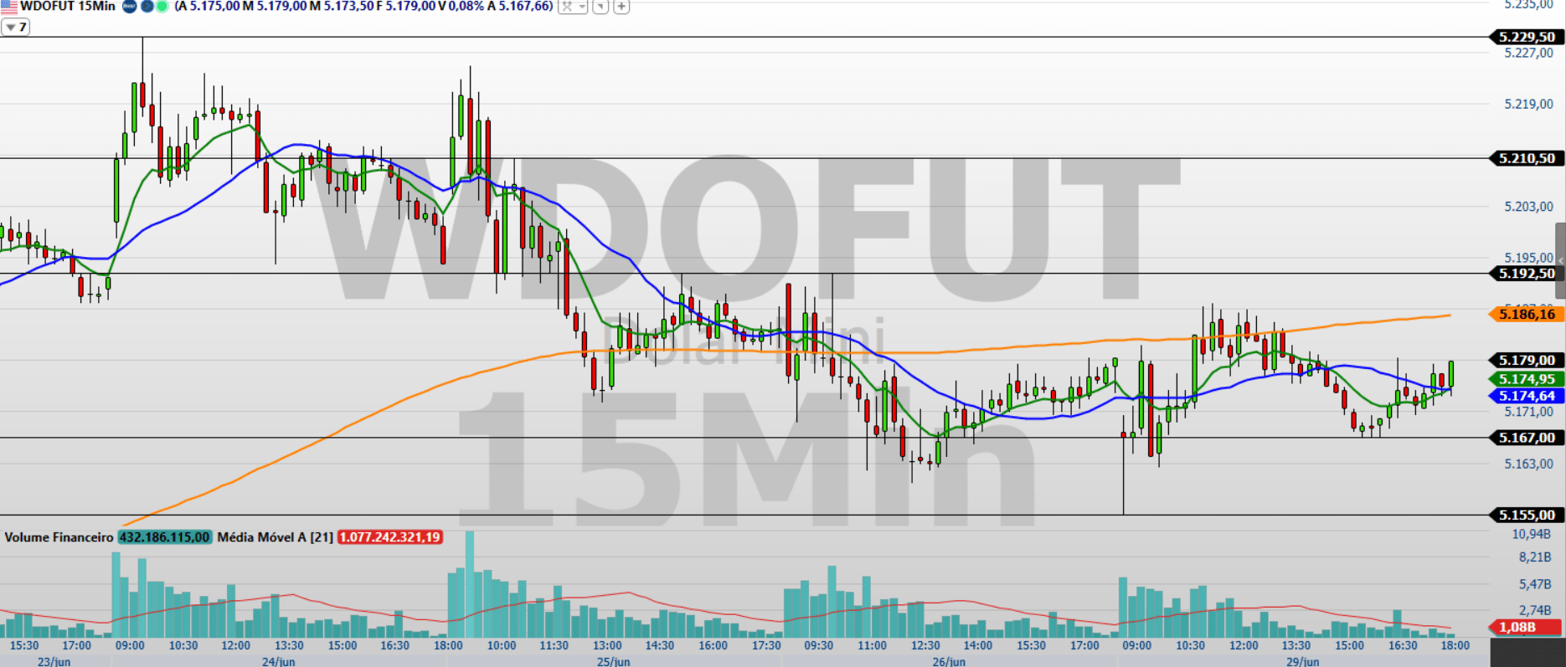Click the dark blue round badge after 15Min
The width and height of the screenshot is (1566, 667).
tap(130, 6)
